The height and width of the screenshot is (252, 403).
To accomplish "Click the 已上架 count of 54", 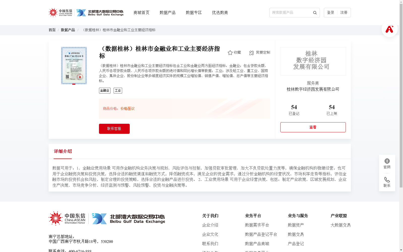I will point(332,107).
